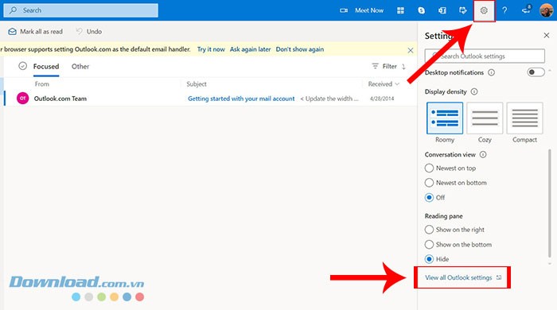
Task: Pick the Roomy display density
Action: (445, 118)
